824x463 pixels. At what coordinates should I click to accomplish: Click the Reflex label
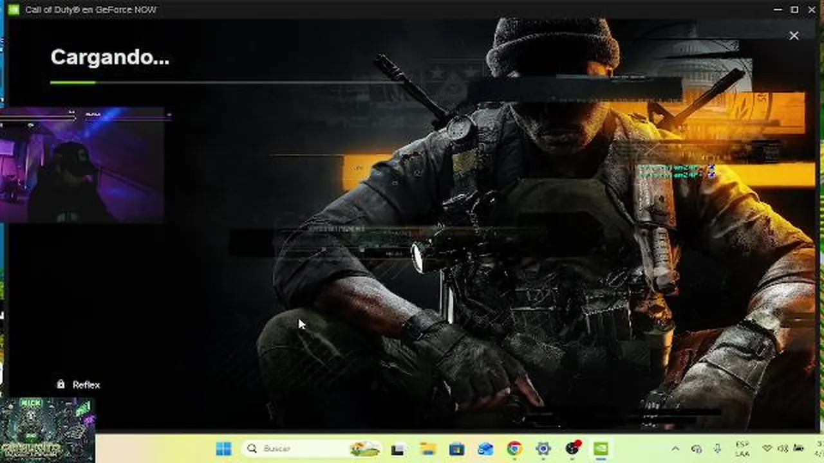pyautogui.click(x=86, y=385)
